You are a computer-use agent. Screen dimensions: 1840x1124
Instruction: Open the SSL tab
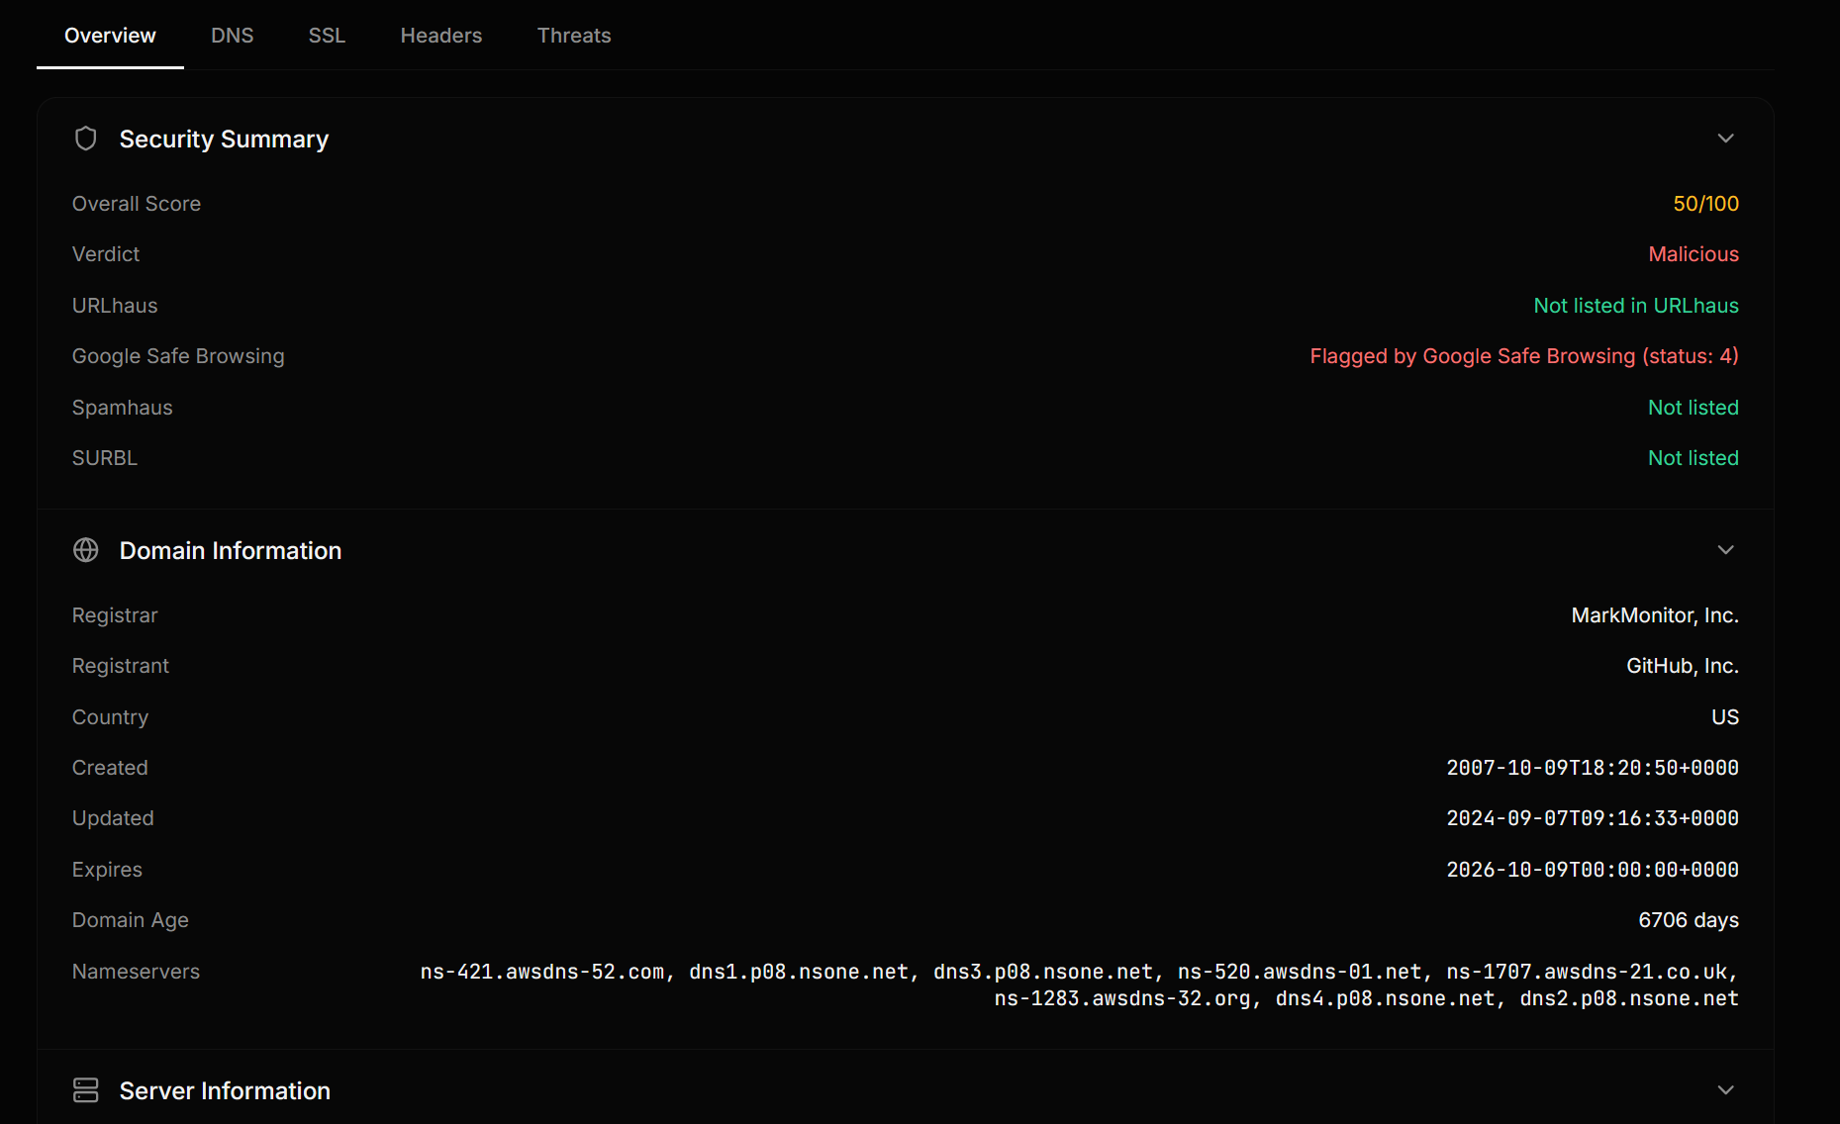click(x=327, y=36)
